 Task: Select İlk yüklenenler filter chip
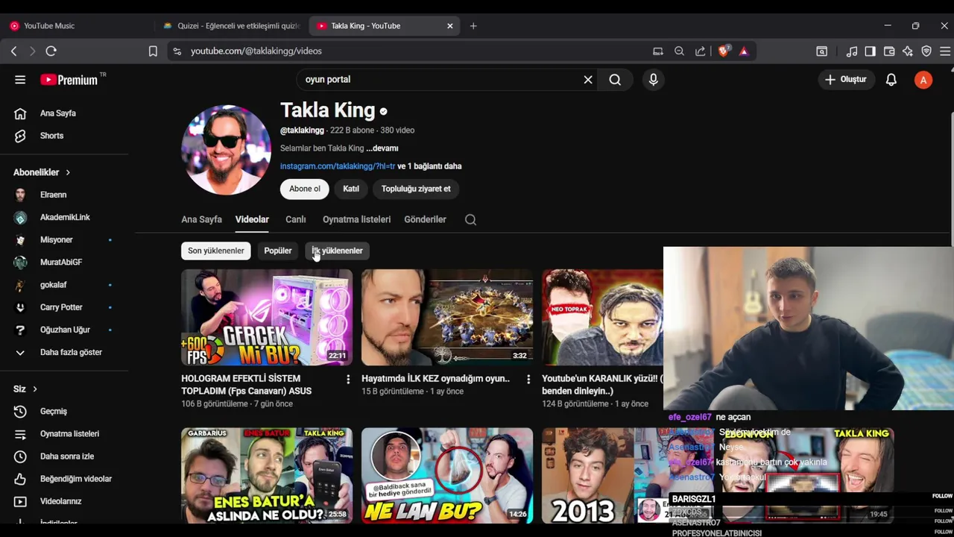click(337, 251)
